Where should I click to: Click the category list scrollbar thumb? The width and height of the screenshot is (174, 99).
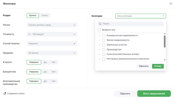click(x=165, y=42)
